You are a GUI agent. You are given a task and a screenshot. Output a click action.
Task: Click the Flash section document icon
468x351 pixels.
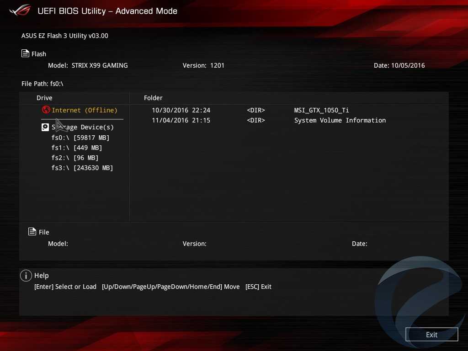(26, 53)
